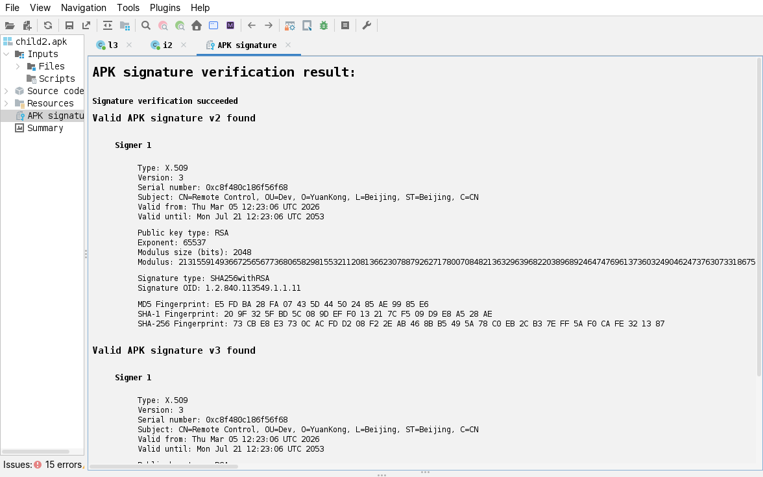
Task: Open the File menu
Action: point(12,8)
